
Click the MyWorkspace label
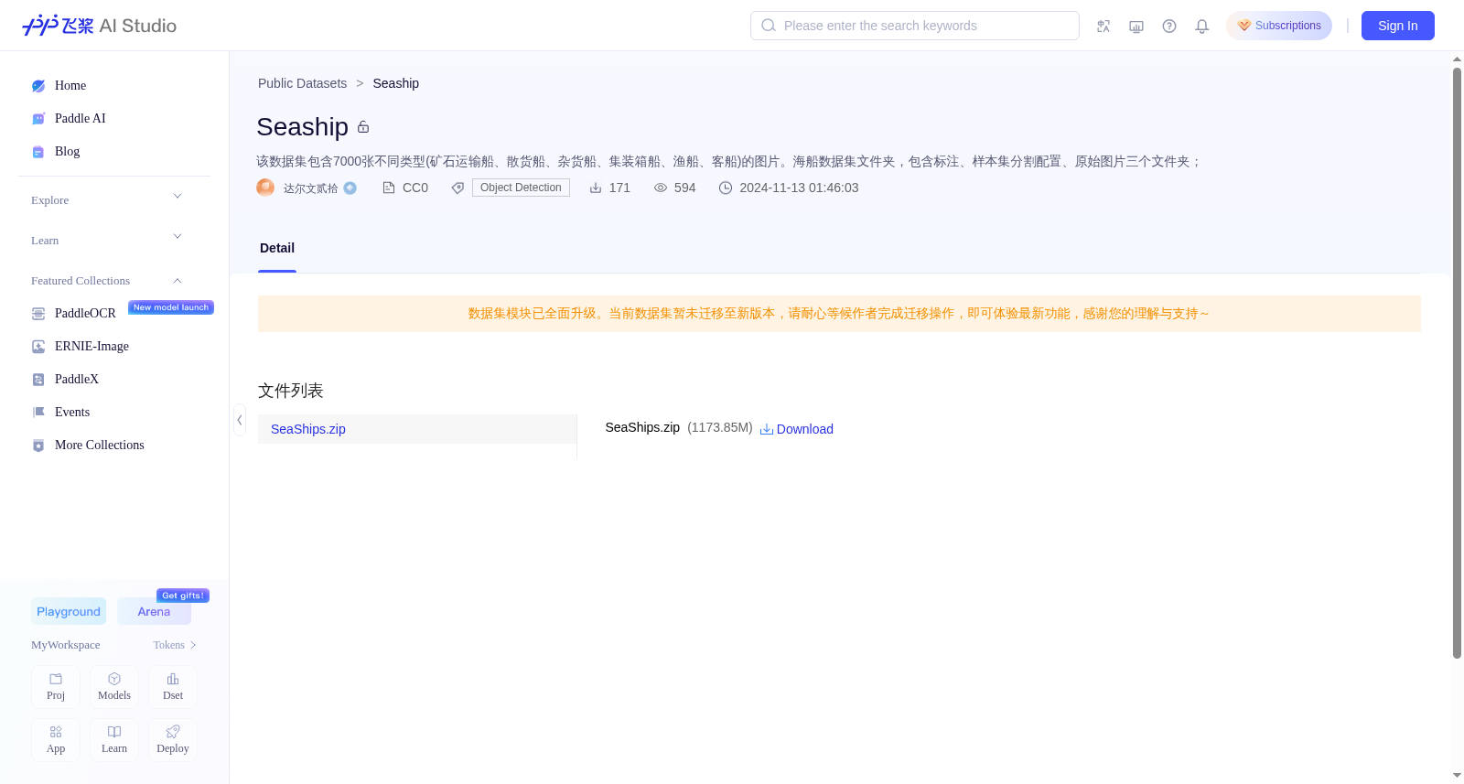[x=66, y=645]
